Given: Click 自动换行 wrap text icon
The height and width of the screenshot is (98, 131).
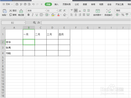Looking at the screenshot, I should pos(108,11).
